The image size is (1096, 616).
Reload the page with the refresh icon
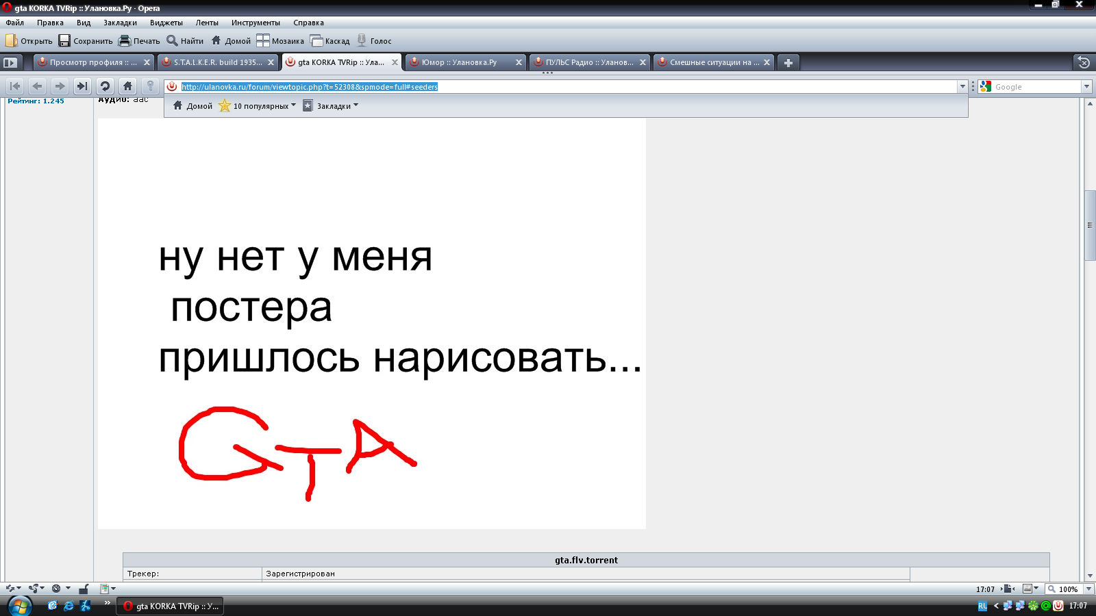pyautogui.click(x=105, y=86)
